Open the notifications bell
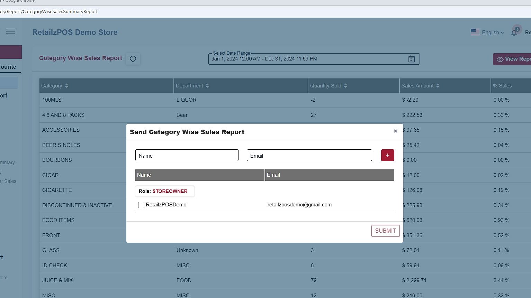This screenshot has height=298, width=531. click(514, 32)
